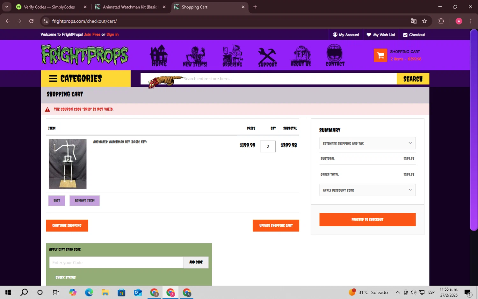Close the Shopping Cart tab

point(243,7)
